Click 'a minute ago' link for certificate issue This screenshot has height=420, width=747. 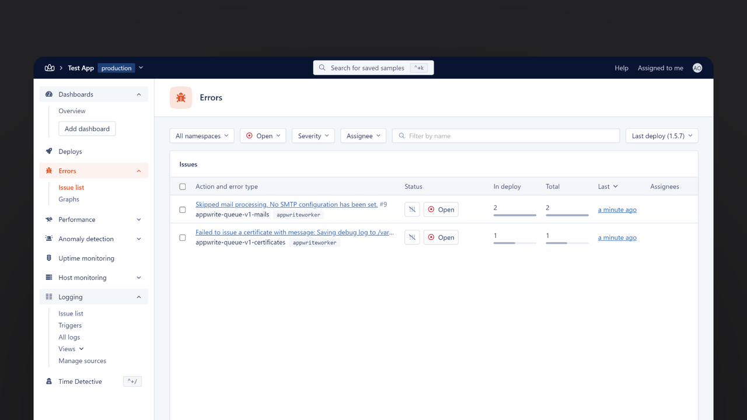pos(617,238)
